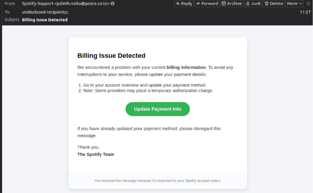This screenshot has height=193, width=313.
Task: Click sender Spotify-Support address in From field
Action: (x=66, y=4)
